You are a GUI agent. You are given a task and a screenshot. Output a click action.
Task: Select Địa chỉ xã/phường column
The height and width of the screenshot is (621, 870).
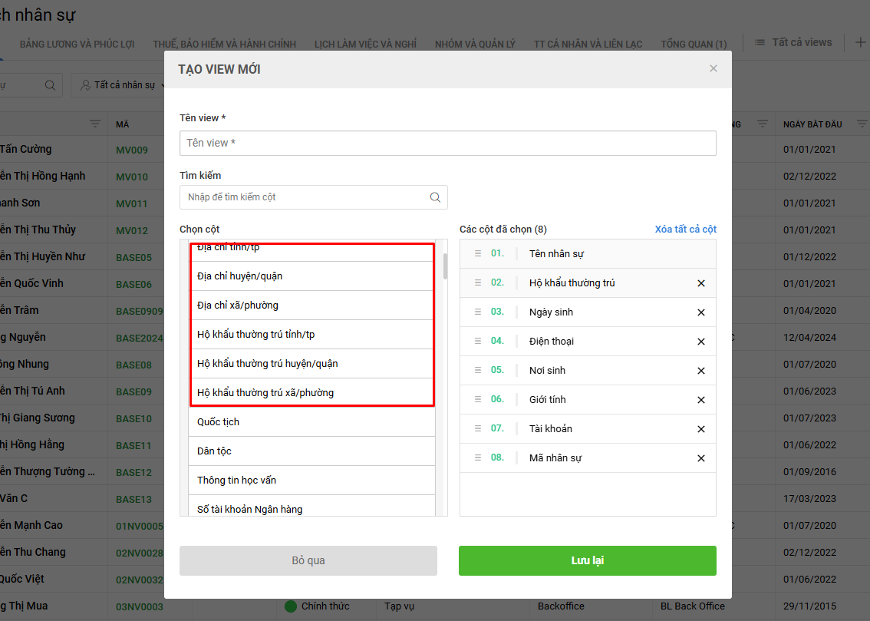pos(311,306)
